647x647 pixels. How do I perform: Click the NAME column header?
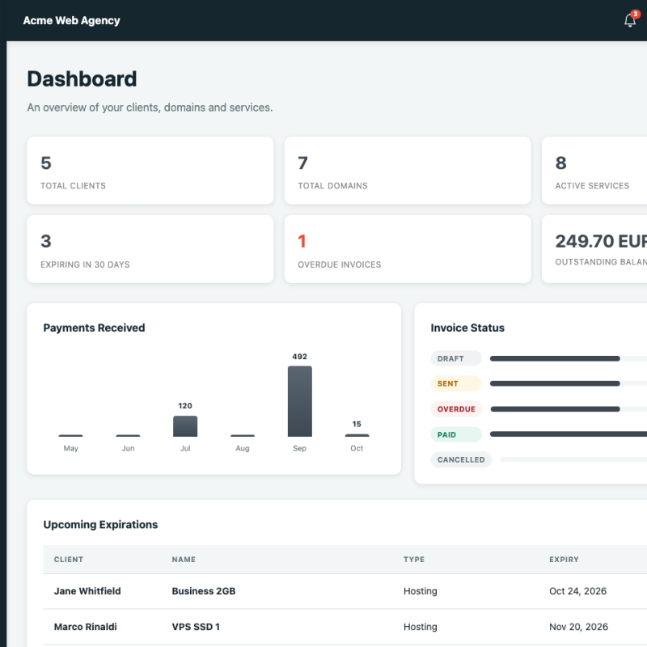point(184,560)
